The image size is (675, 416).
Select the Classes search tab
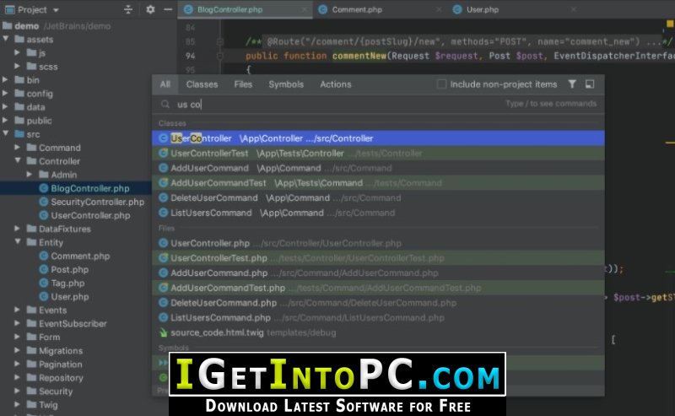[202, 84]
